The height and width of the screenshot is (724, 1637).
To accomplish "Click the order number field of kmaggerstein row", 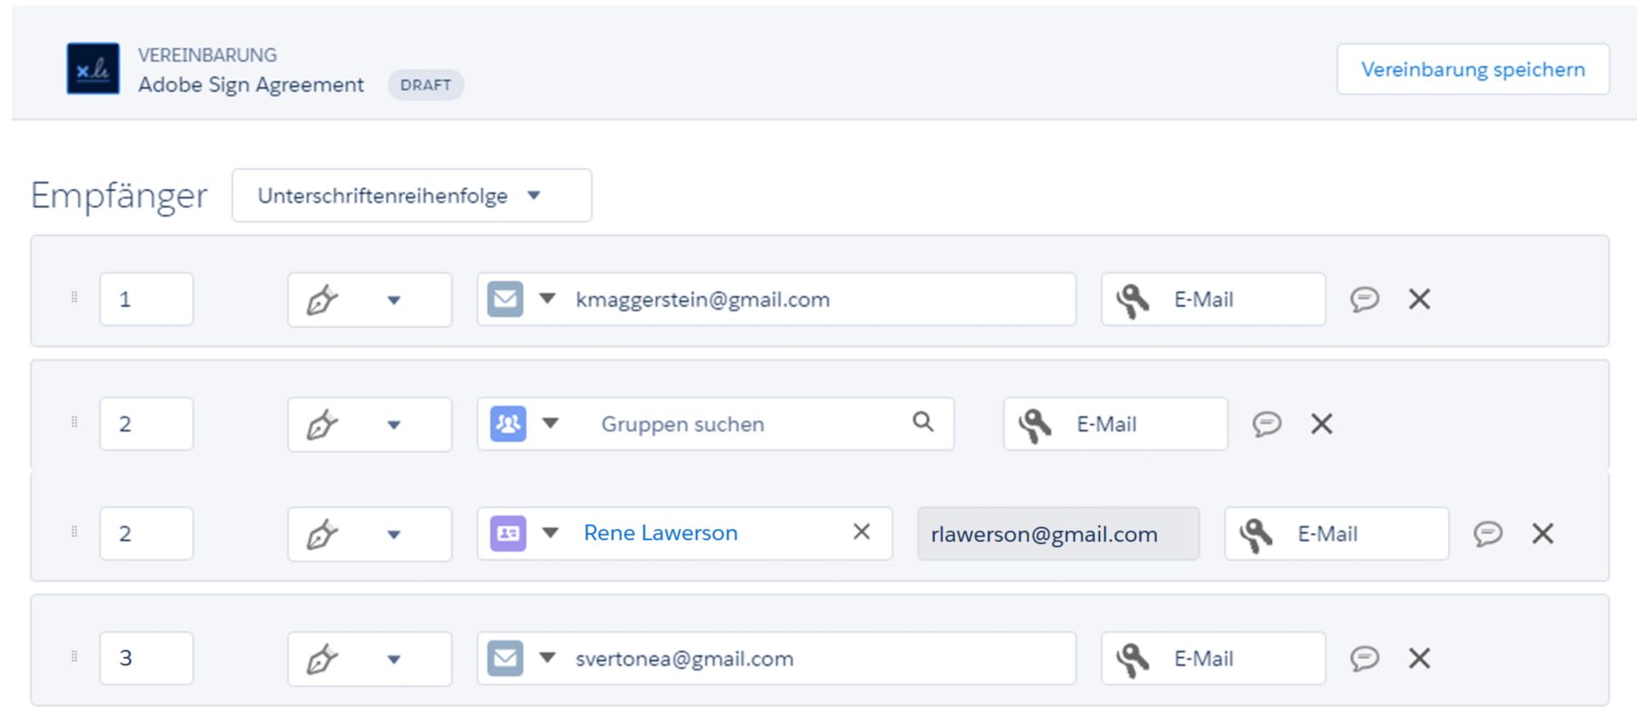I will pos(147,299).
